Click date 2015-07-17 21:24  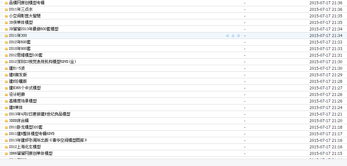(326, 108)
